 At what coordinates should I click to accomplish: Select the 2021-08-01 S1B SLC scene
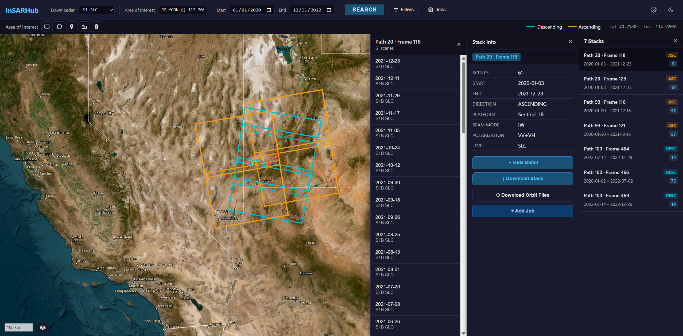(x=415, y=272)
